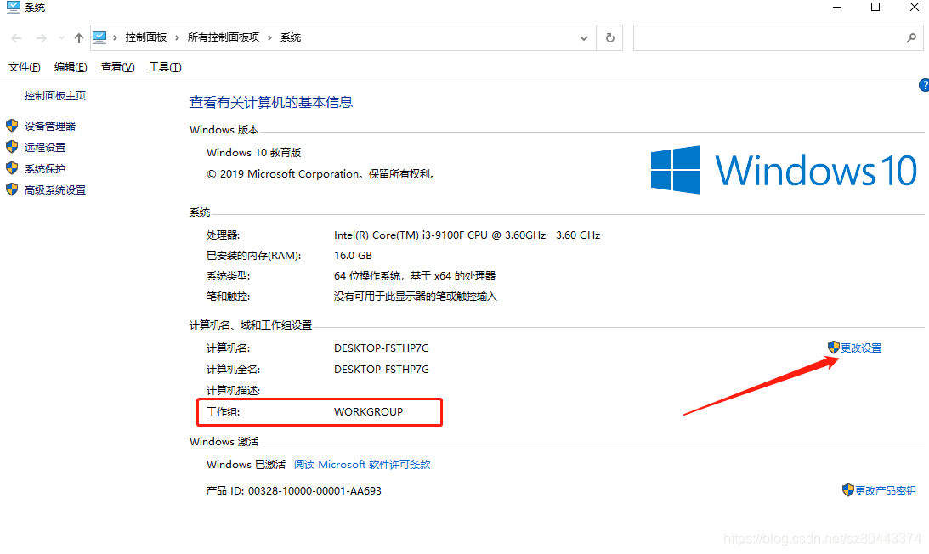Minimize the 系统 window
This screenshot has width=929, height=554.
[x=837, y=7]
